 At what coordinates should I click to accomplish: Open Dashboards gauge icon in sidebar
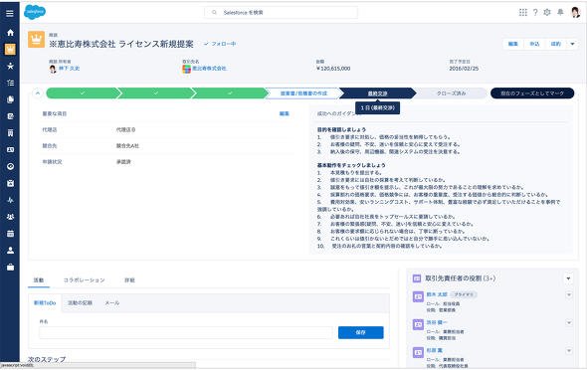[10, 166]
